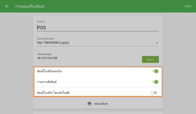The width and height of the screenshot is (196, 114).
Task: Click the printer icon for test print
Action: coord(89,104)
